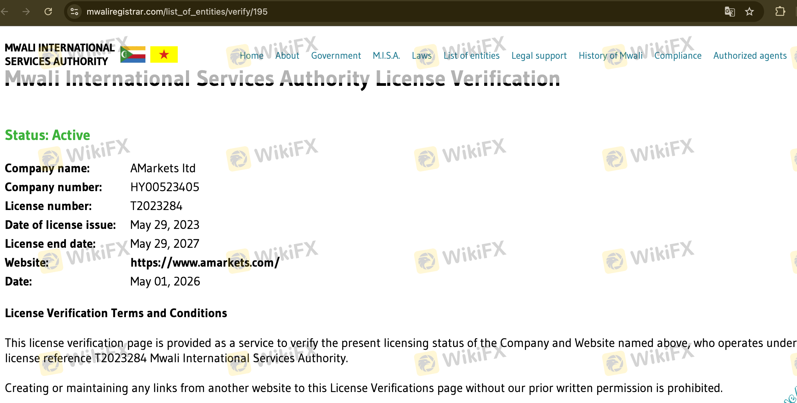Click the 'Date of license issue:' label

60,225
